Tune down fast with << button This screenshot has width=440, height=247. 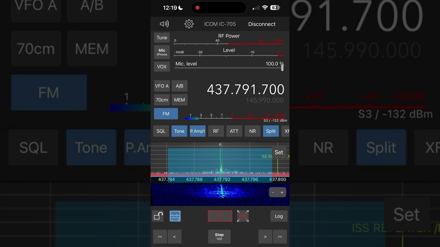tap(160, 237)
